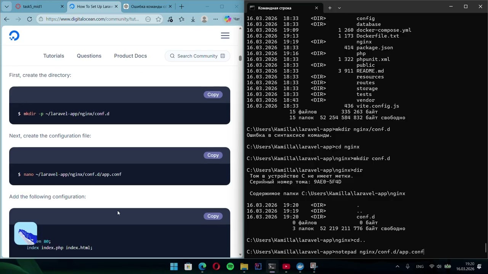Open YouTube app from taskbar
The width and height of the screenshot is (488, 274).
pos(286,266)
